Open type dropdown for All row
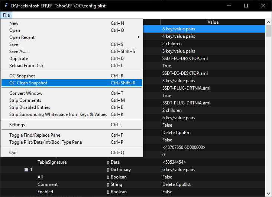This screenshot has width=272, height=197. click(x=108, y=177)
